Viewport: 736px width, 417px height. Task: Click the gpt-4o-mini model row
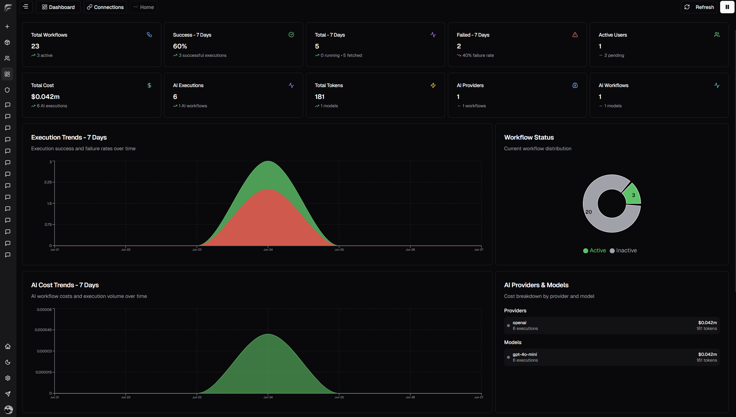[612, 357]
